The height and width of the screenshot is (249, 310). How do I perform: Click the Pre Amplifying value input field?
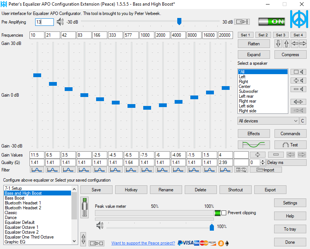click(x=44, y=22)
